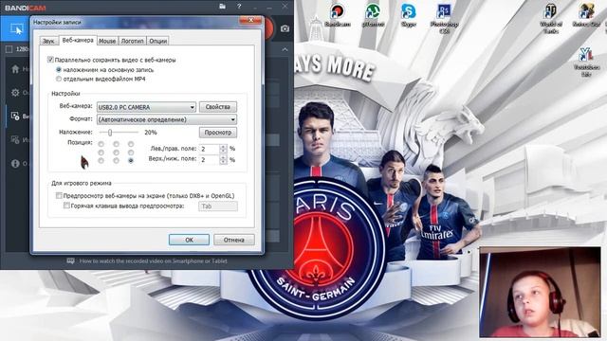Image resolution: width=607 pixels, height=341 pixels.
Task: Increase the left/right margin stepper value
Action: pyautogui.click(x=223, y=146)
